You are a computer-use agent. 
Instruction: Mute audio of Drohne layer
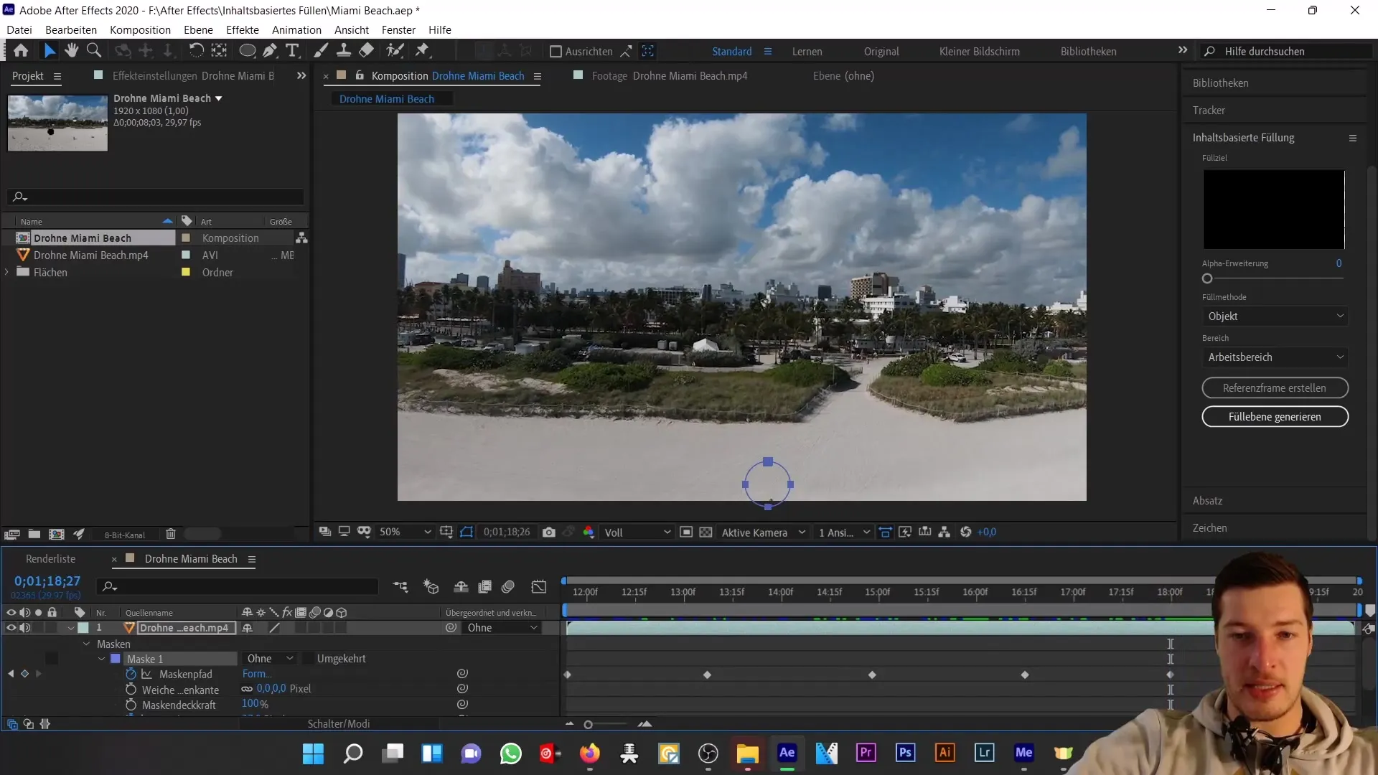[25, 628]
